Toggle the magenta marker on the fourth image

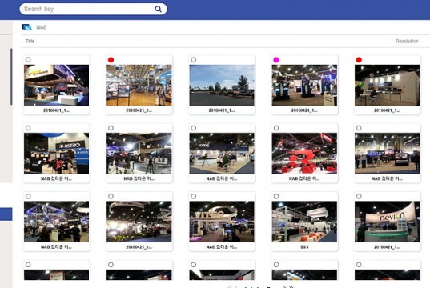click(x=276, y=60)
